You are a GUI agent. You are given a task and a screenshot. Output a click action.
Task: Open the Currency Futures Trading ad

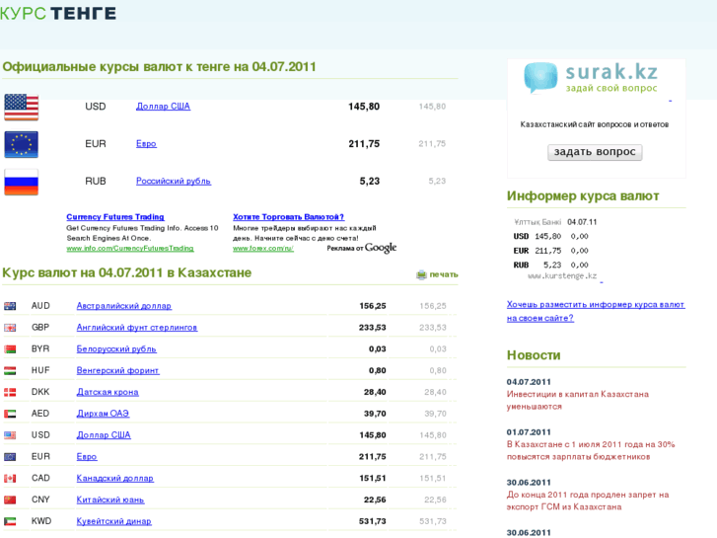(x=115, y=217)
